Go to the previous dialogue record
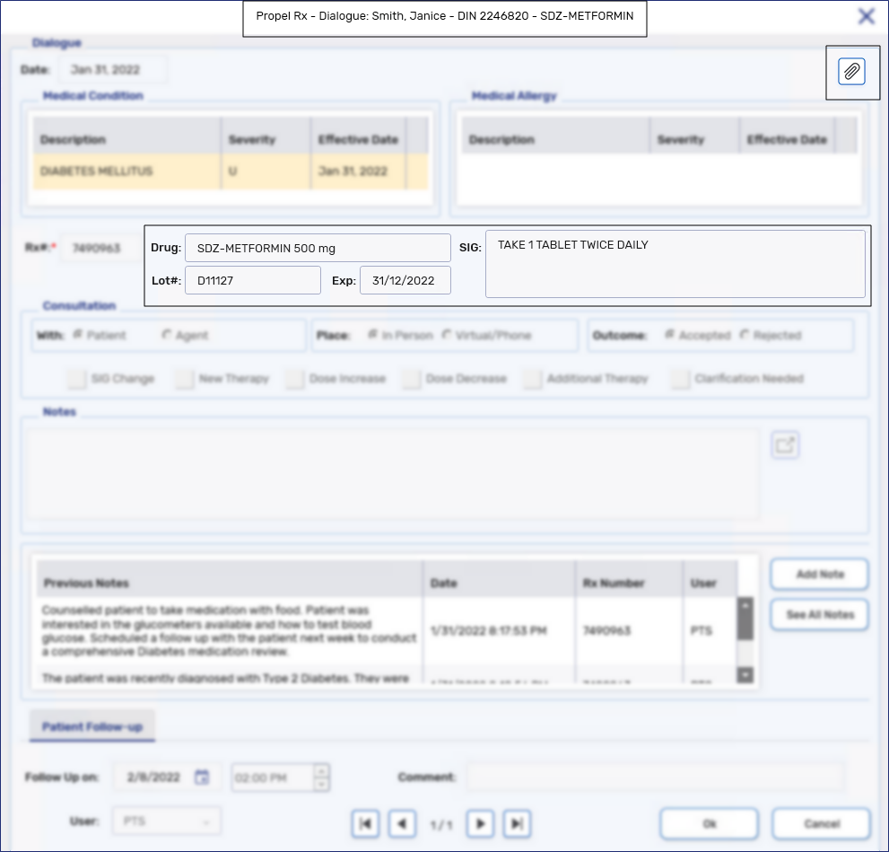This screenshot has height=852, width=889. pos(401,823)
